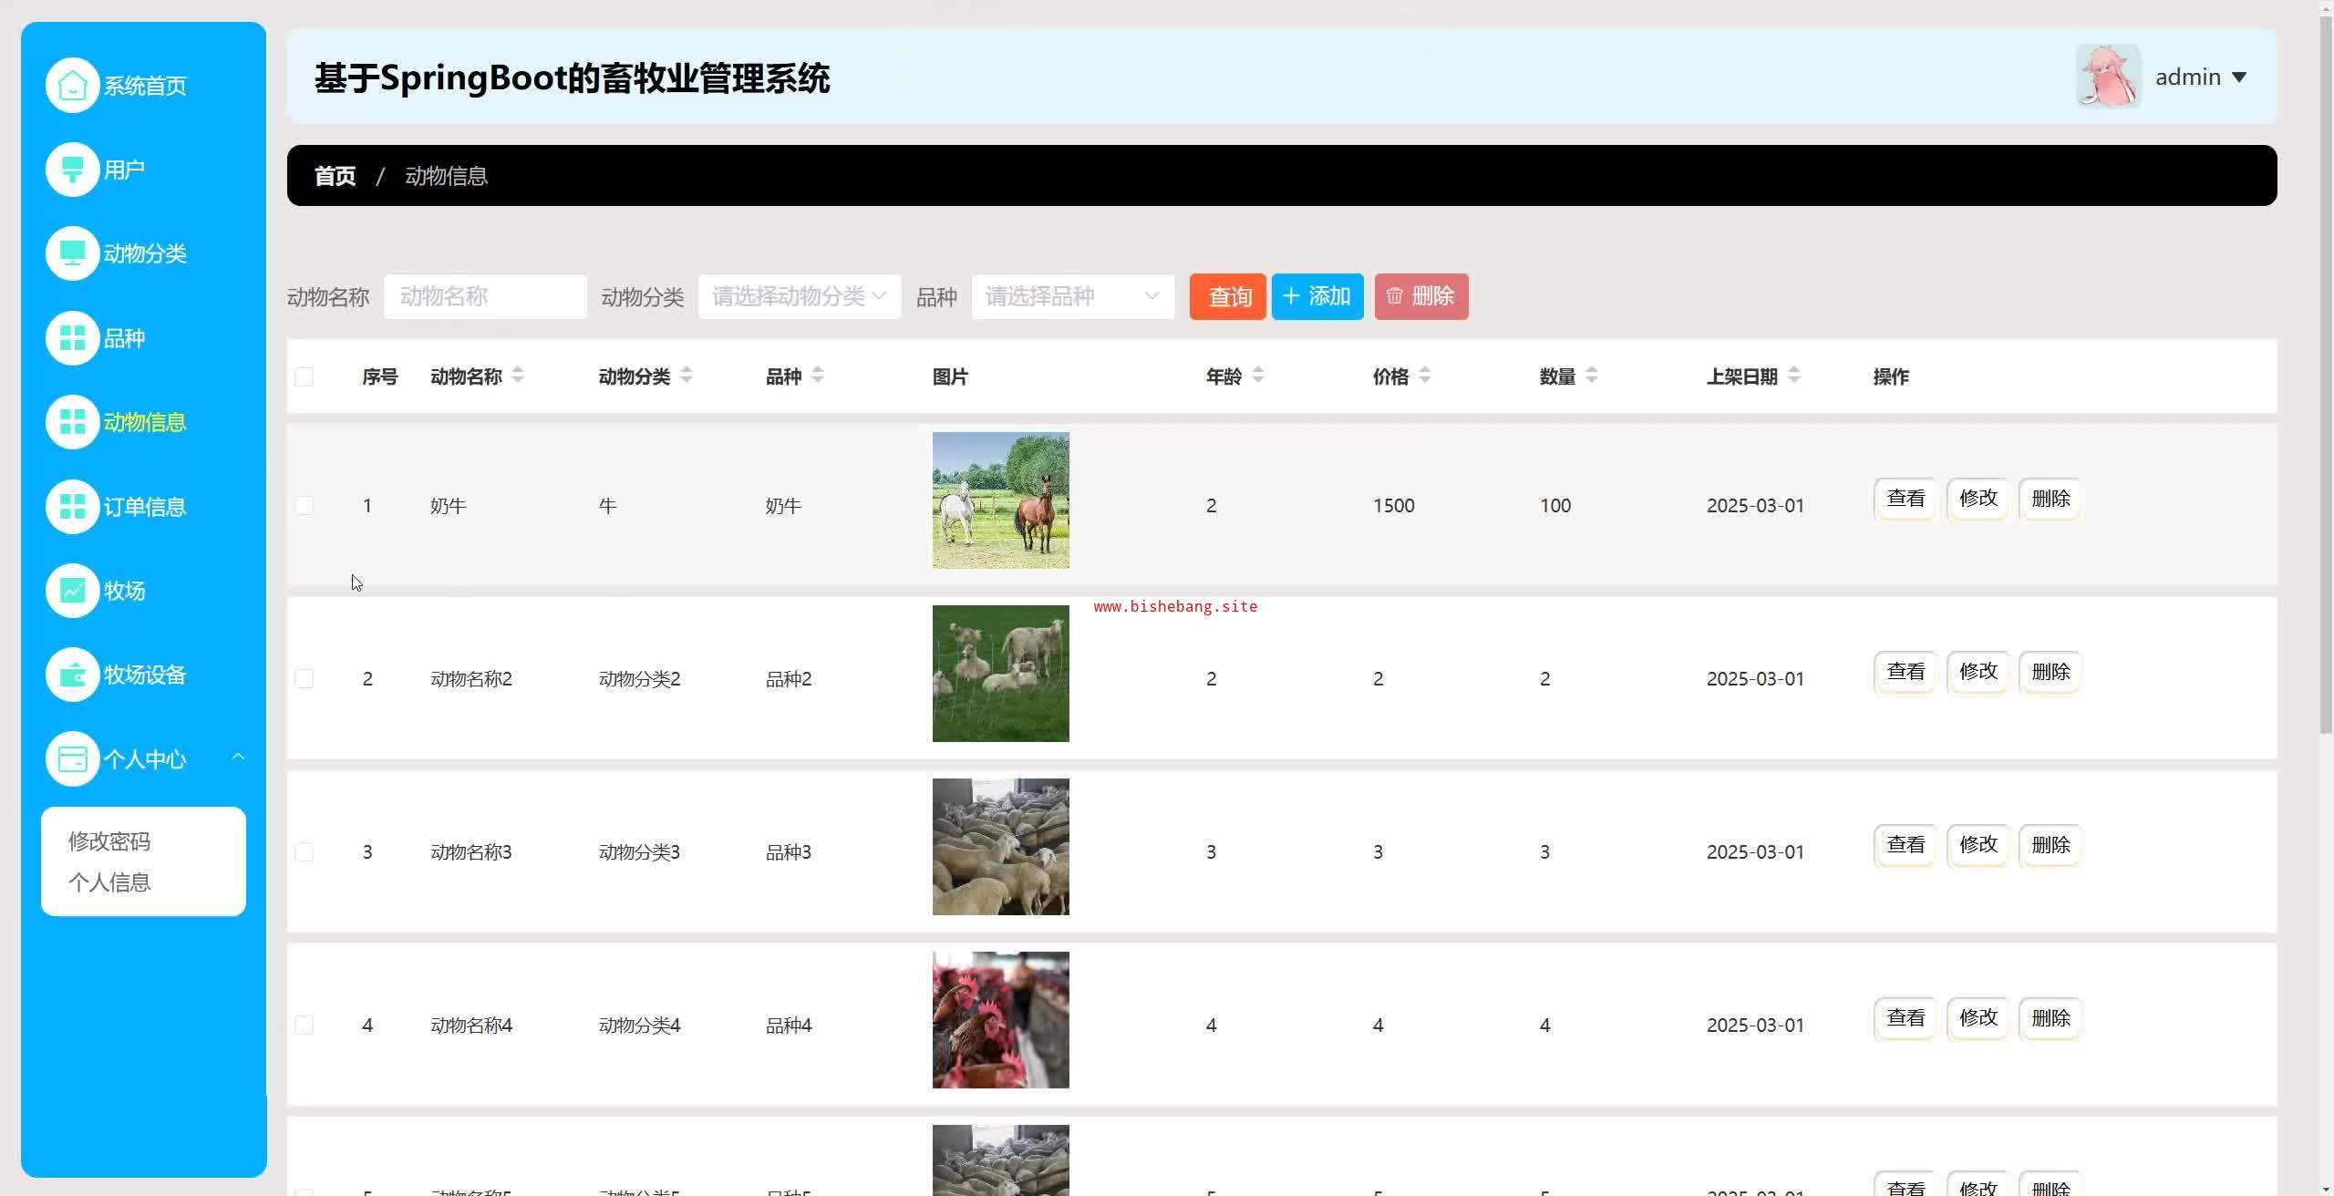Screen dimensions: 2334x1196
Task: Click the 牧场设备 wallet icon
Action: click(72, 675)
